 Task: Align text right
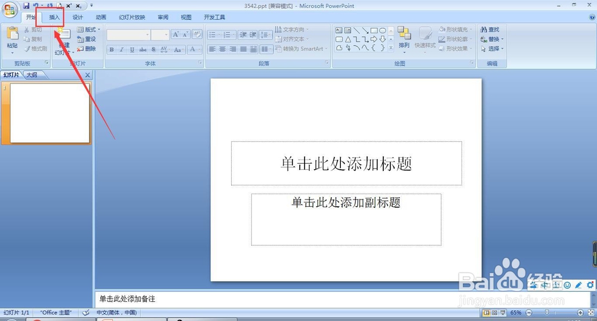click(233, 49)
